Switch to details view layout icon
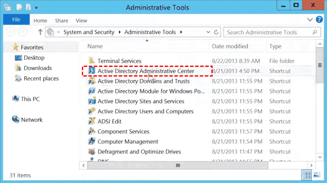This screenshot has width=327, height=183. coord(306,175)
